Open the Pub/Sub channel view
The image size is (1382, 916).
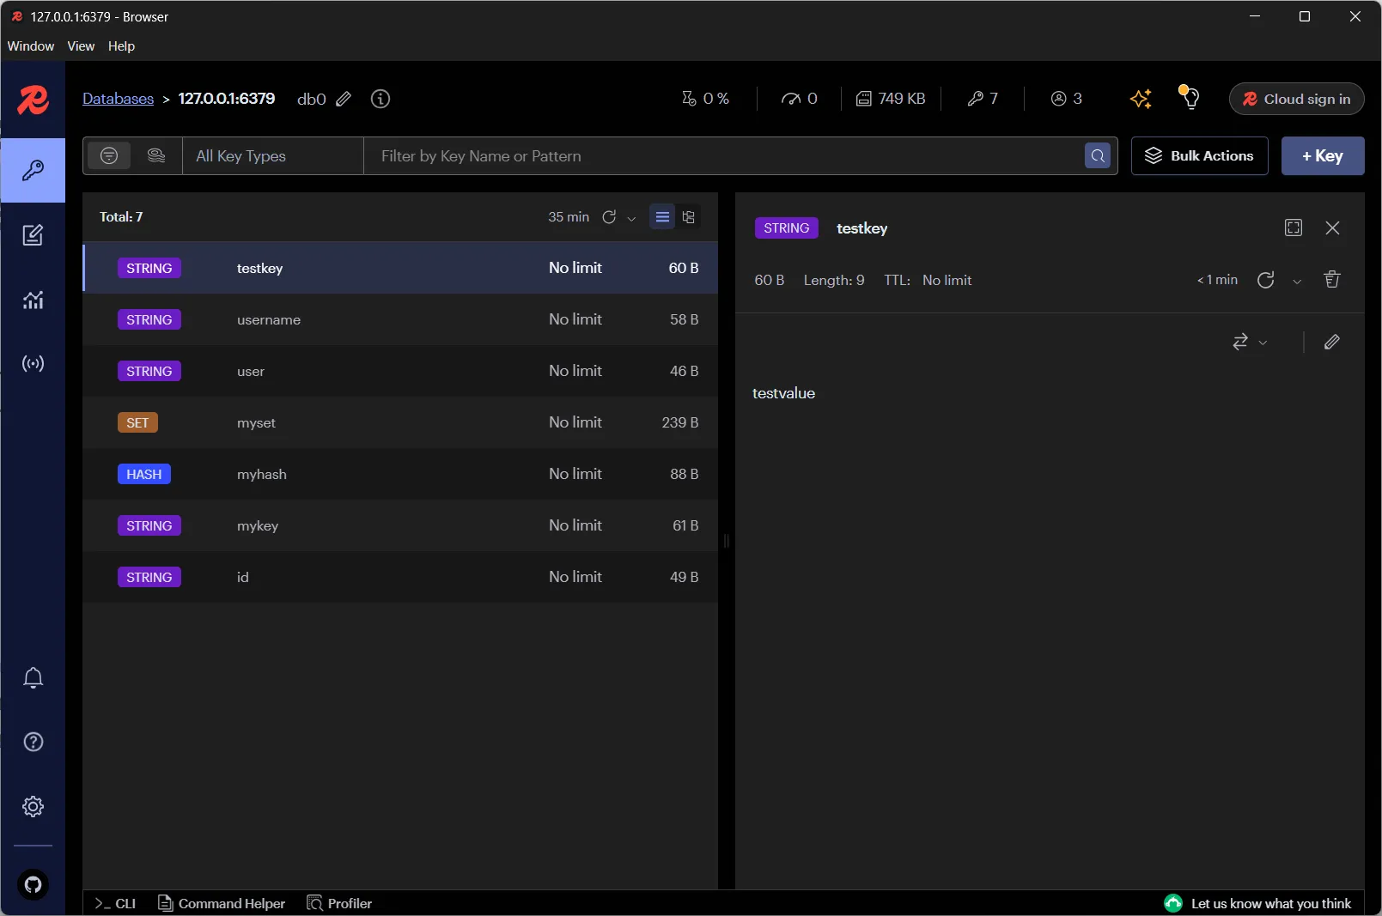coord(33,363)
